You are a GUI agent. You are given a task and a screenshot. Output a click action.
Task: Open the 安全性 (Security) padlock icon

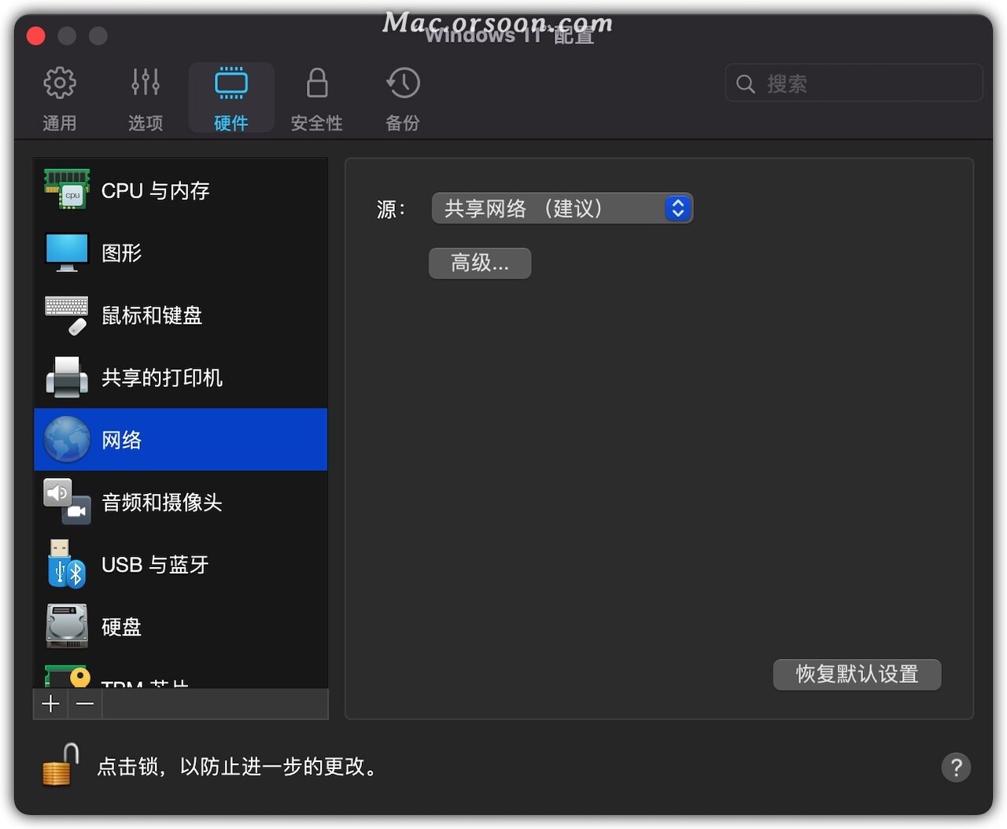click(317, 83)
